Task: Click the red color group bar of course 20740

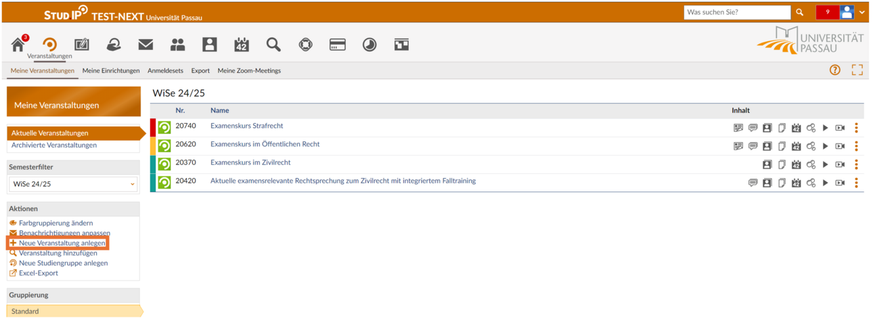Action: tap(153, 127)
